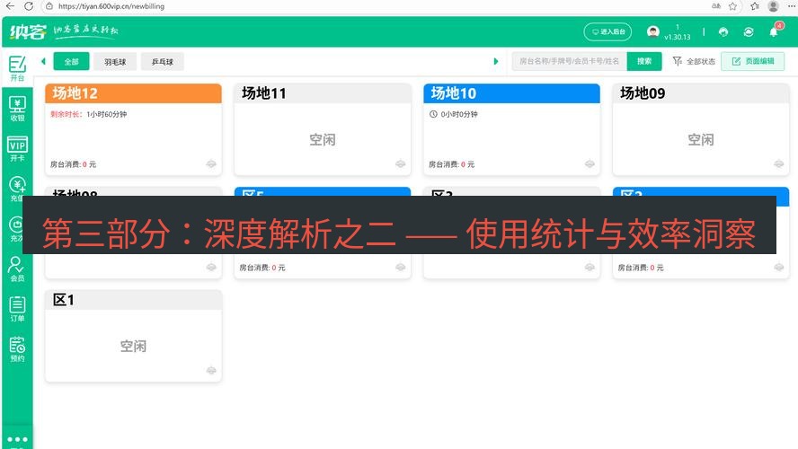The image size is (798, 449).
Task: Click the browser address bar URL
Action: coord(111,6)
